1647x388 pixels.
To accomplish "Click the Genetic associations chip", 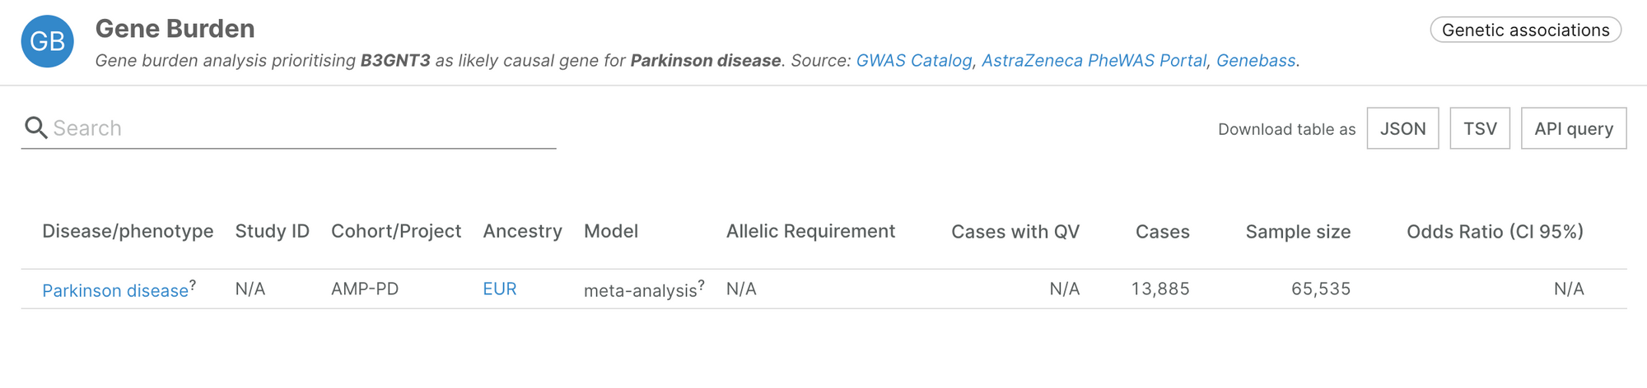I will click(x=1525, y=30).
